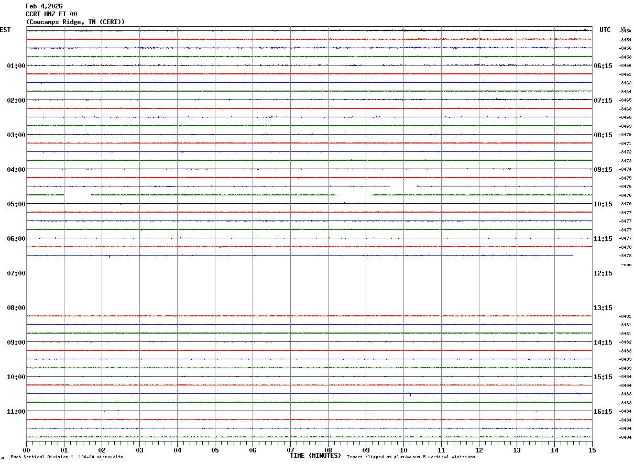
Task: Click the -8472 DC offset value
Action: coord(625,152)
